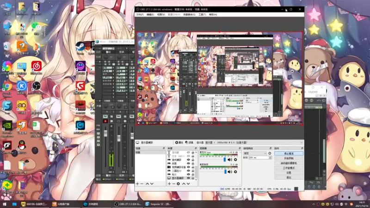Image resolution: width=370 pixels, height=208 pixels.
Task: Click the 开始录制 start recording button
Action: pyautogui.click(x=289, y=158)
